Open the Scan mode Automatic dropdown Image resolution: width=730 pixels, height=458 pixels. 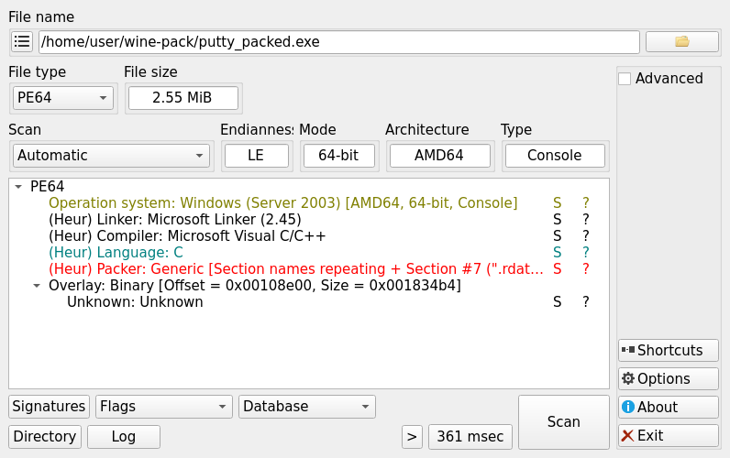111,156
